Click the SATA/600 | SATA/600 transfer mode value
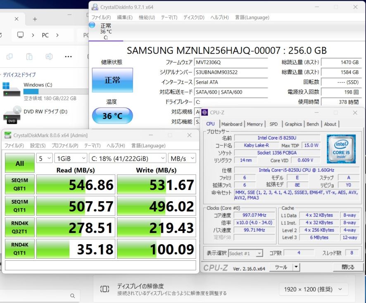The height and width of the screenshot is (303, 366). tap(231, 92)
